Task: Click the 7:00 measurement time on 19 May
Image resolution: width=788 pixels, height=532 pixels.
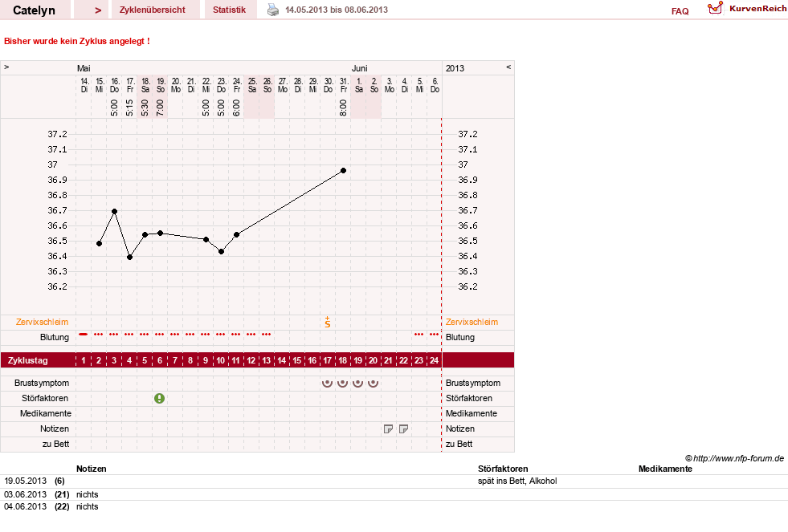Action: (x=161, y=108)
